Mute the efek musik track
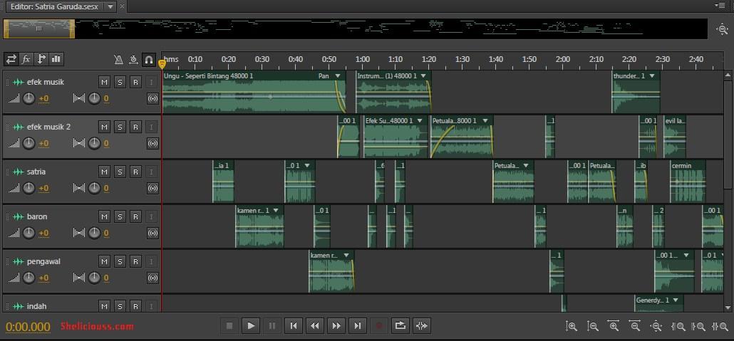 click(x=104, y=83)
